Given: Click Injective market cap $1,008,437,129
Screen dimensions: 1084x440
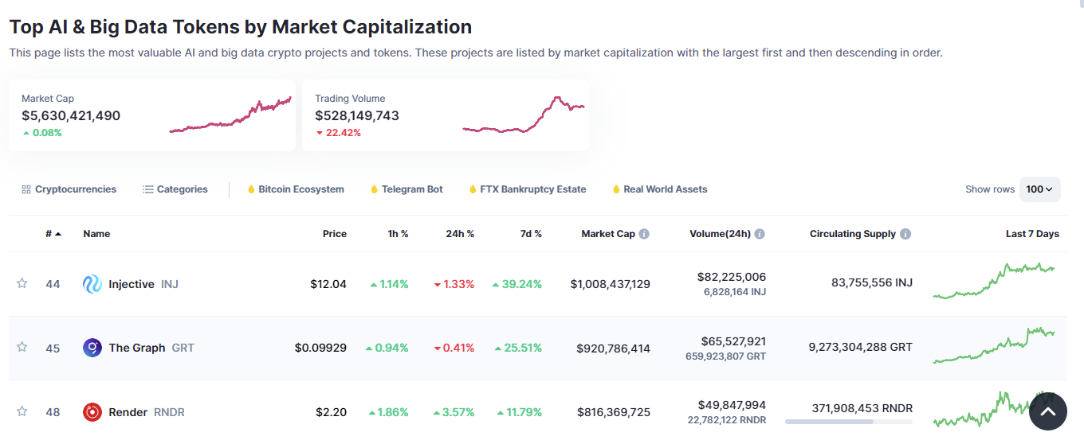Looking at the screenshot, I should 611,284.
